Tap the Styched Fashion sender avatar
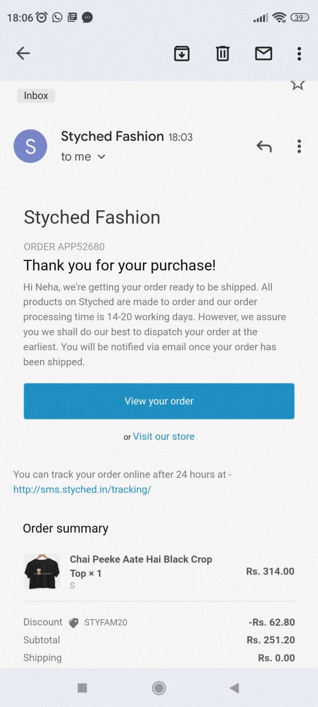This screenshot has width=318, height=707. tap(30, 146)
